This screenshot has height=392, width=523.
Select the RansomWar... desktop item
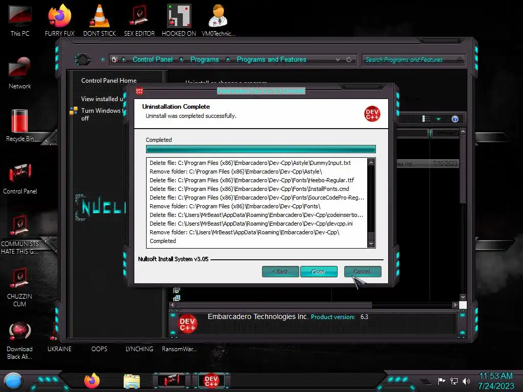[x=179, y=349]
